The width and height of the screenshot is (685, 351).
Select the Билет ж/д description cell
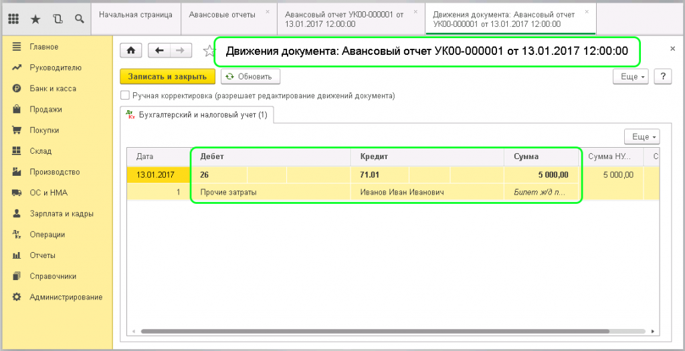541,192
